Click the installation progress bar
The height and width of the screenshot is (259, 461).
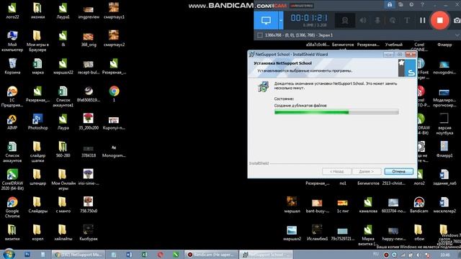tap(336, 112)
